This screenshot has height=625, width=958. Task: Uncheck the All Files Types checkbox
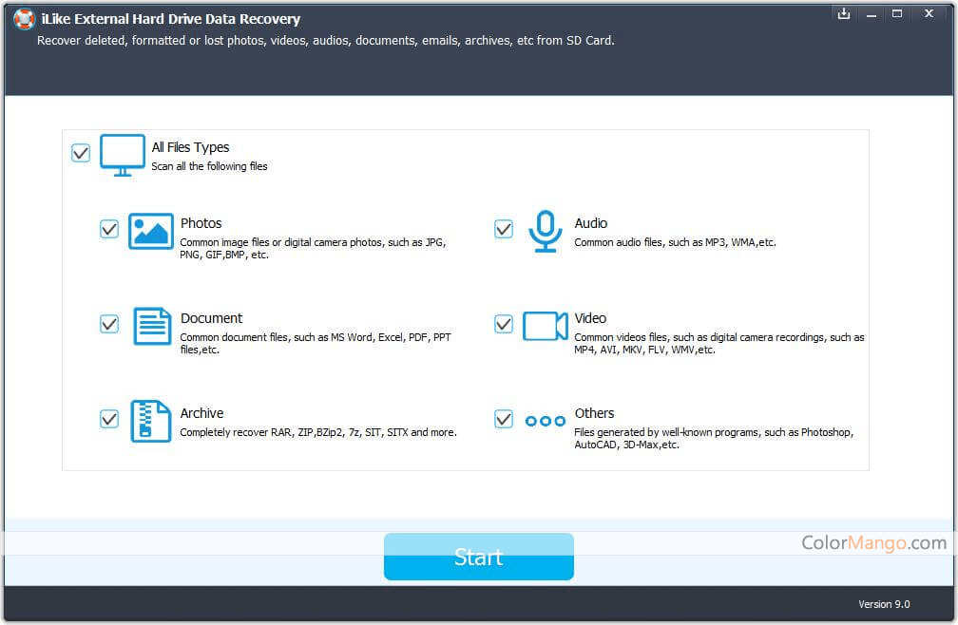click(81, 153)
